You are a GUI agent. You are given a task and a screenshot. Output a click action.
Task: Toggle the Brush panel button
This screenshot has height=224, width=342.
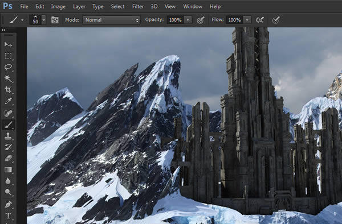coord(55,20)
